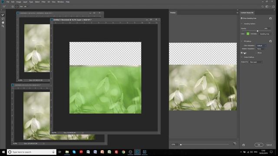Click the Opacity percentage field
Image resolution: width=278 pixels, height=156 pixels.
pos(267,29)
